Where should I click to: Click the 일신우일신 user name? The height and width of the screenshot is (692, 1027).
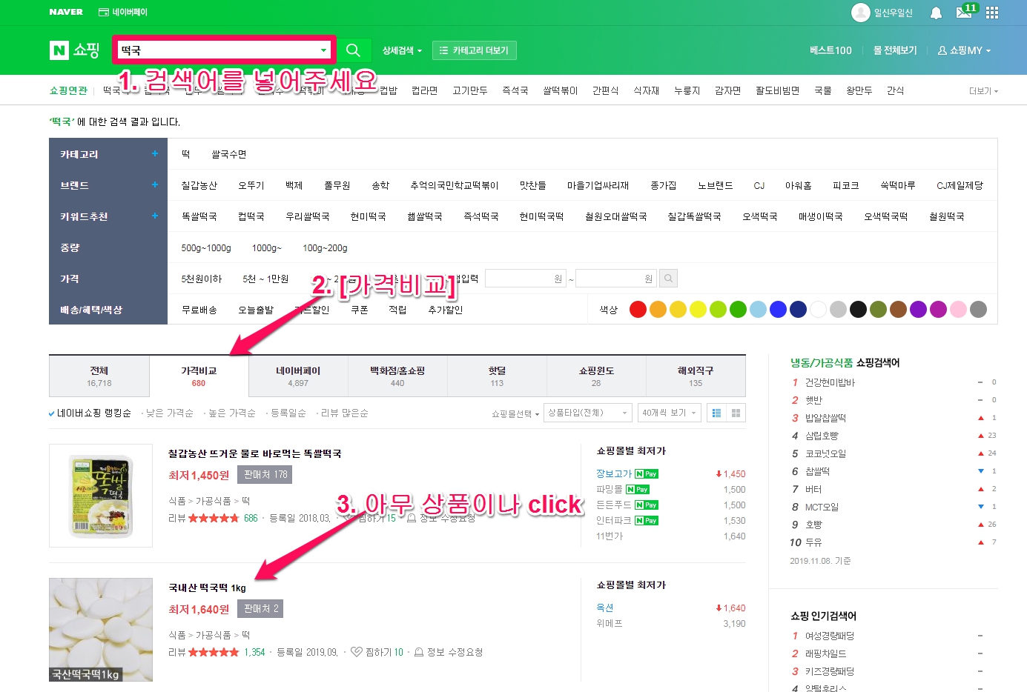(x=893, y=13)
